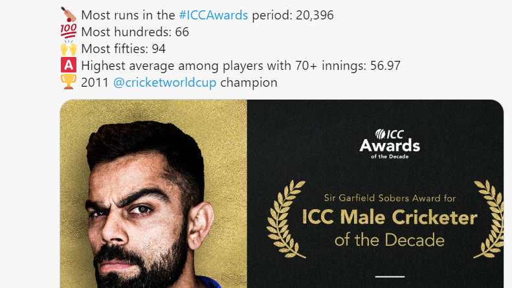Click the raised hands emoji
This screenshot has width=512, height=288.
69,49
